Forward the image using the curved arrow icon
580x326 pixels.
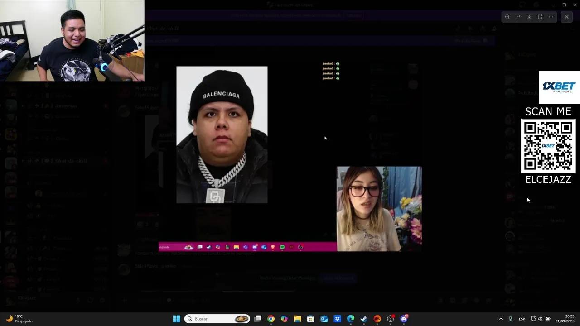[x=518, y=17]
